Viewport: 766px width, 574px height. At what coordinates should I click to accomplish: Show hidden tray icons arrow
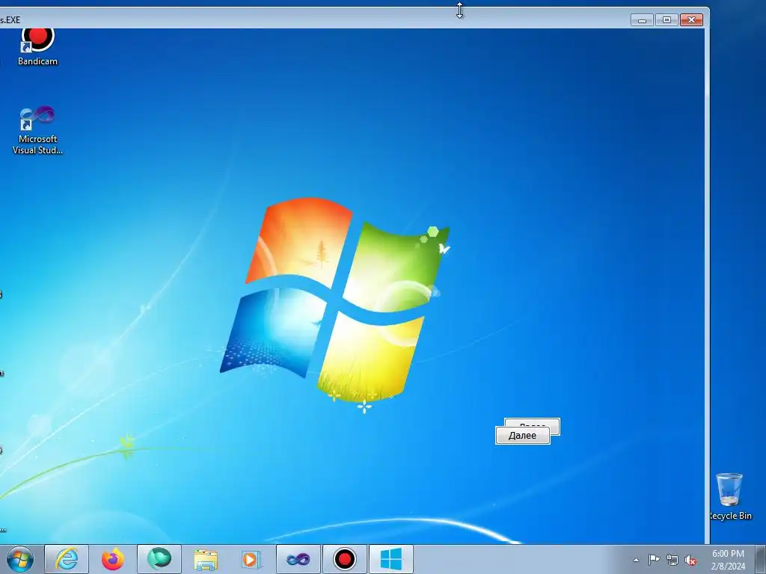click(x=636, y=560)
